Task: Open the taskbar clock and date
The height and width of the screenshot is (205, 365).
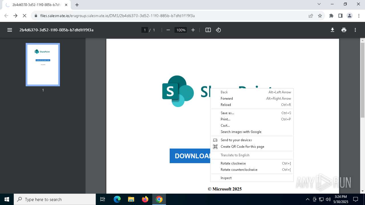Action: 341,199
